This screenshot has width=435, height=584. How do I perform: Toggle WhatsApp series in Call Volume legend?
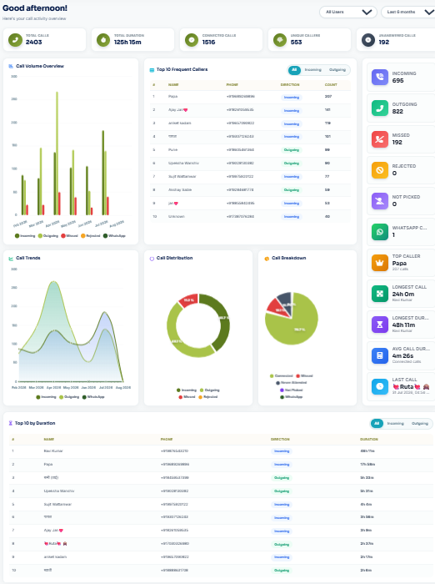114,236
